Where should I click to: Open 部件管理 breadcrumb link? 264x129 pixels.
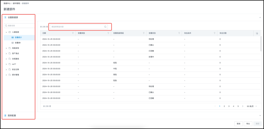[x=16, y=3]
